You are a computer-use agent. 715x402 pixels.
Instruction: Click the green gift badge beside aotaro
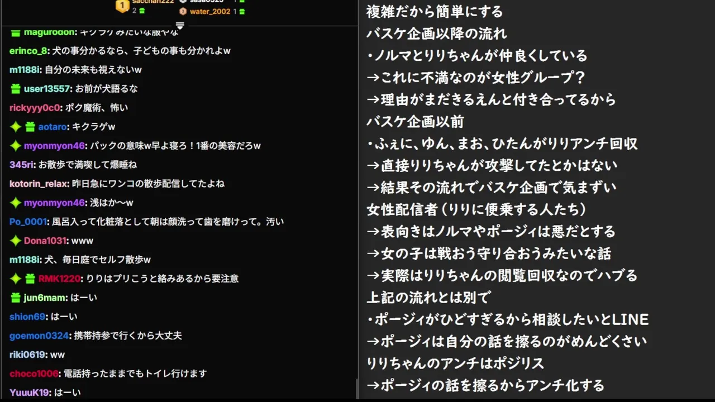(x=30, y=127)
